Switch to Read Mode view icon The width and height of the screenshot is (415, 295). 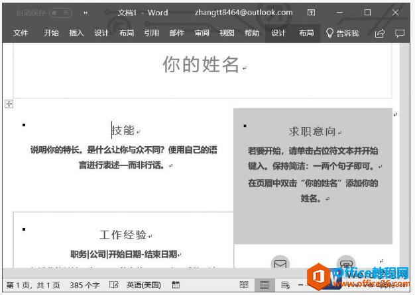click(x=244, y=285)
